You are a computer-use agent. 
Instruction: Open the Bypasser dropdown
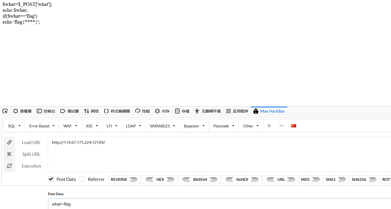tap(194, 126)
